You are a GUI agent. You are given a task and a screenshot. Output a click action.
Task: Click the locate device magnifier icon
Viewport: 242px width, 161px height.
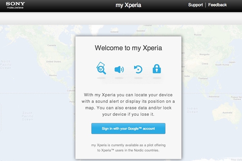[101, 68]
